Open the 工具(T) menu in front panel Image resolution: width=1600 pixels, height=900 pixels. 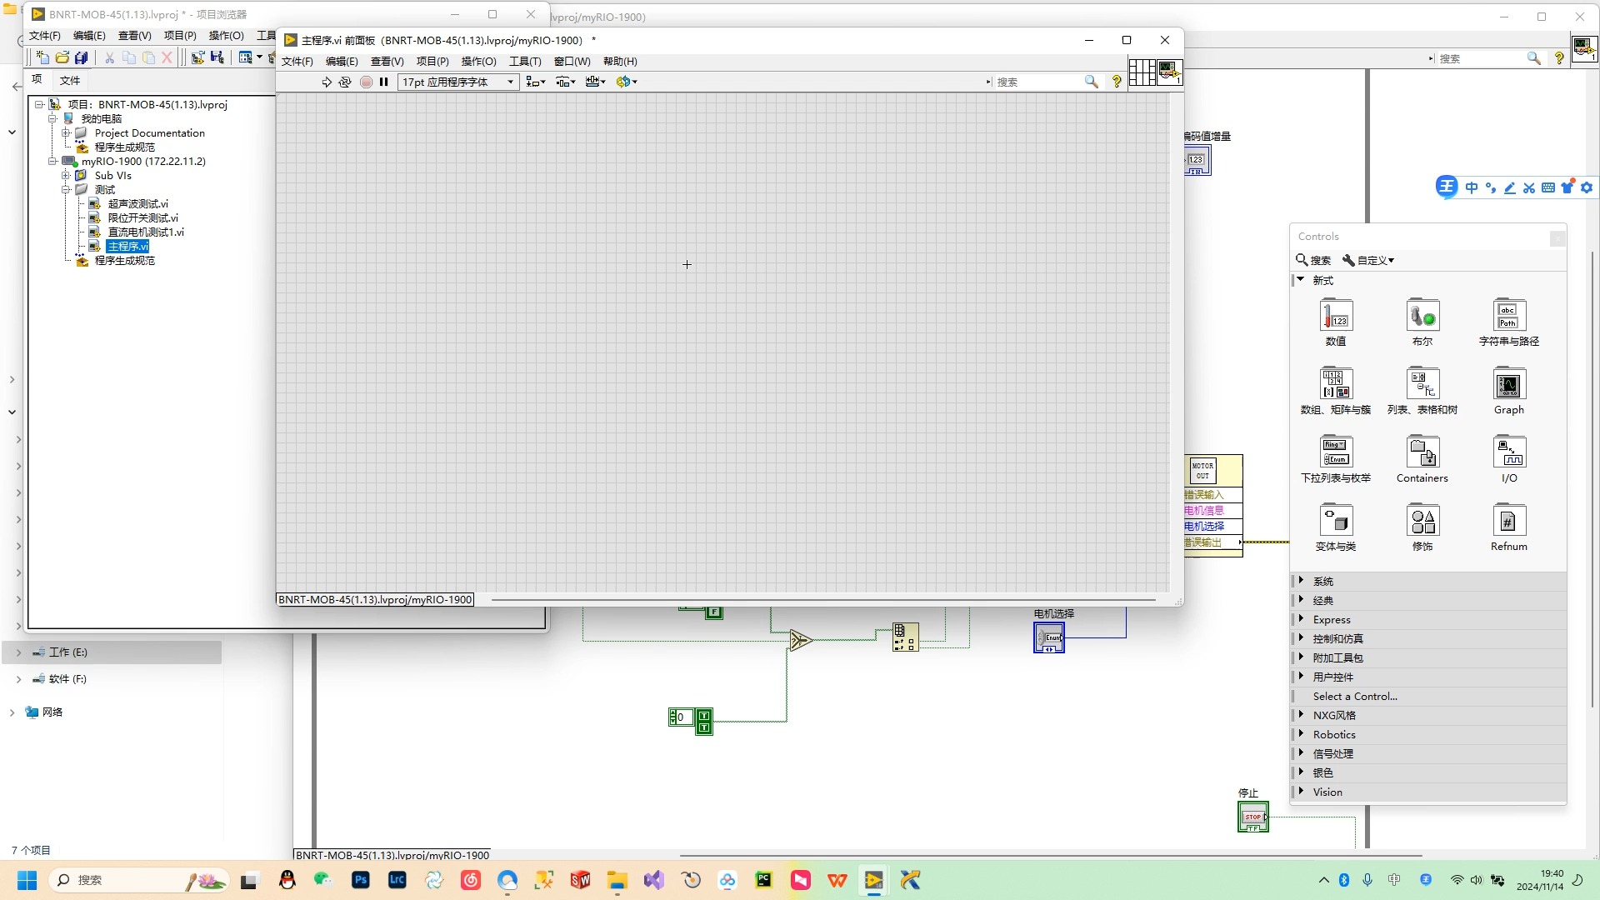[x=525, y=62]
